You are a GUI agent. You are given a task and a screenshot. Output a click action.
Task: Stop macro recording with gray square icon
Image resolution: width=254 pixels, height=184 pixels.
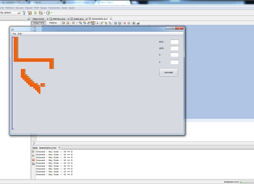coord(129,23)
